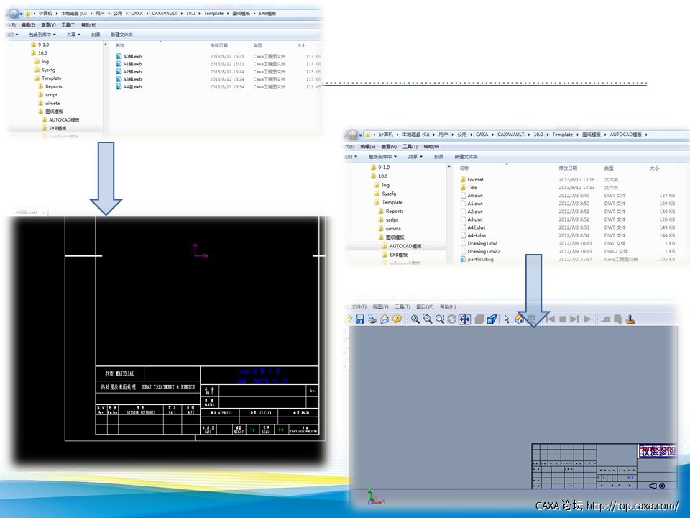The width and height of the screenshot is (690, 518).
Task: Open the 窗口(W) menu in viewer
Action: coord(425,306)
